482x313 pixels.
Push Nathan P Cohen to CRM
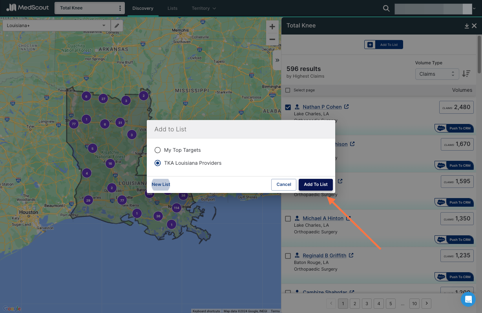pyautogui.click(x=454, y=128)
